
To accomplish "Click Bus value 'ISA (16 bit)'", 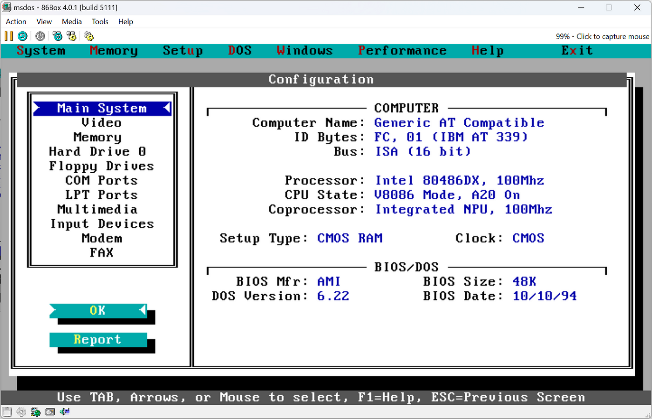I will [423, 151].
